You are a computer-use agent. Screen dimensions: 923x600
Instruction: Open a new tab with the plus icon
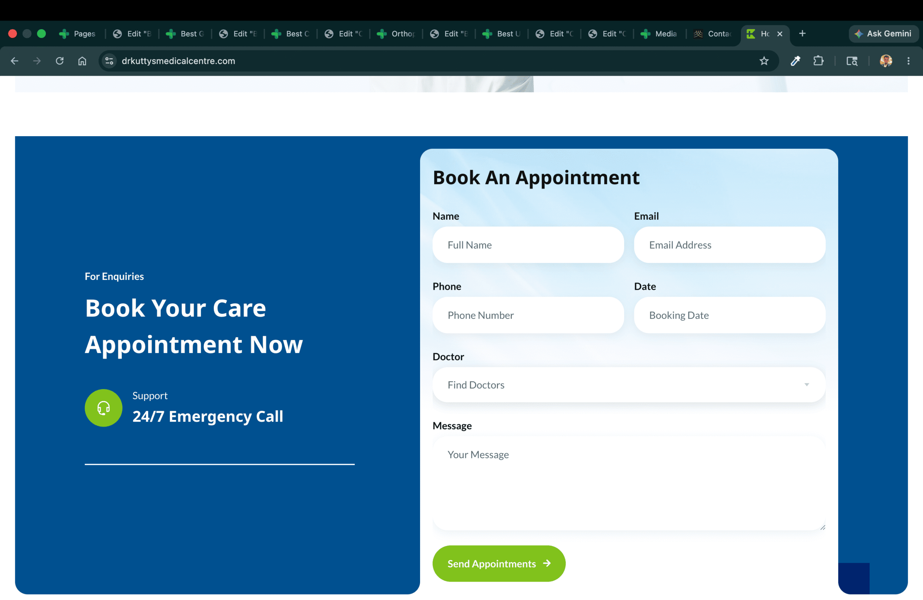[x=802, y=34]
